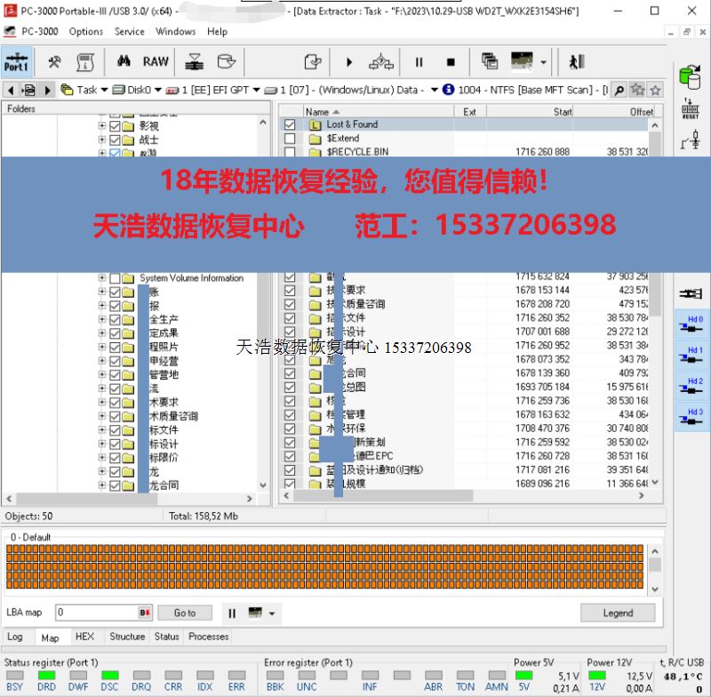
Task: Click the Legend button
Action: (x=618, y=613)
